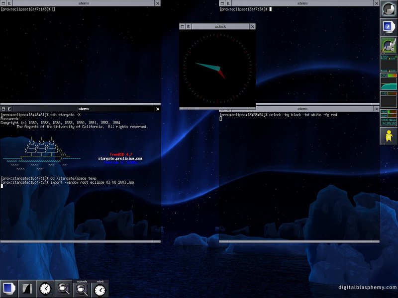Click the unlabeled clock mini-window icon

45,289
